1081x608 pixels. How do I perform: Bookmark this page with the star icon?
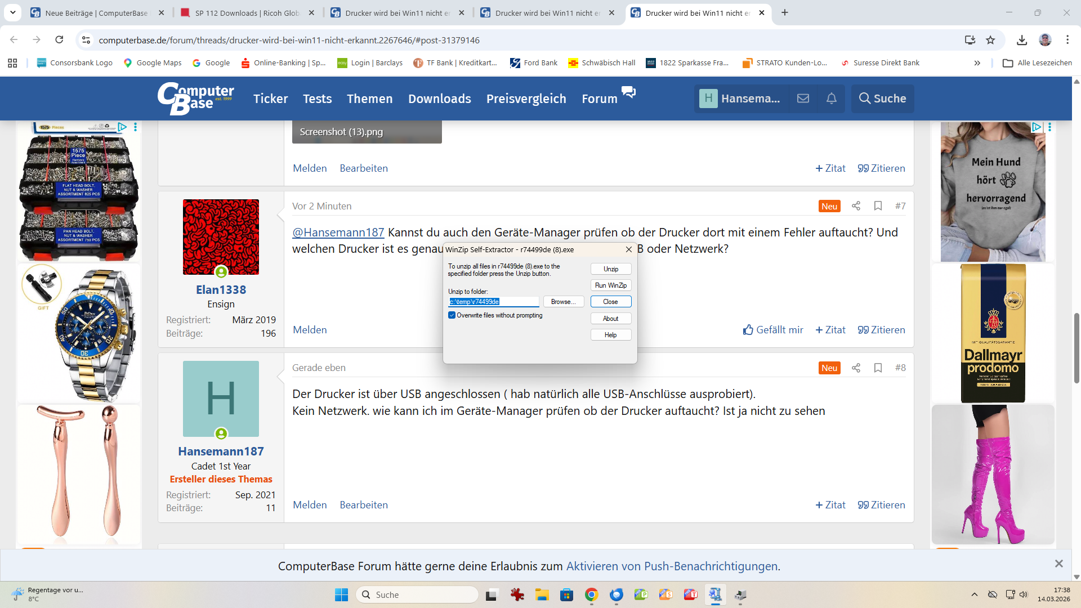[x=990, y=40]
